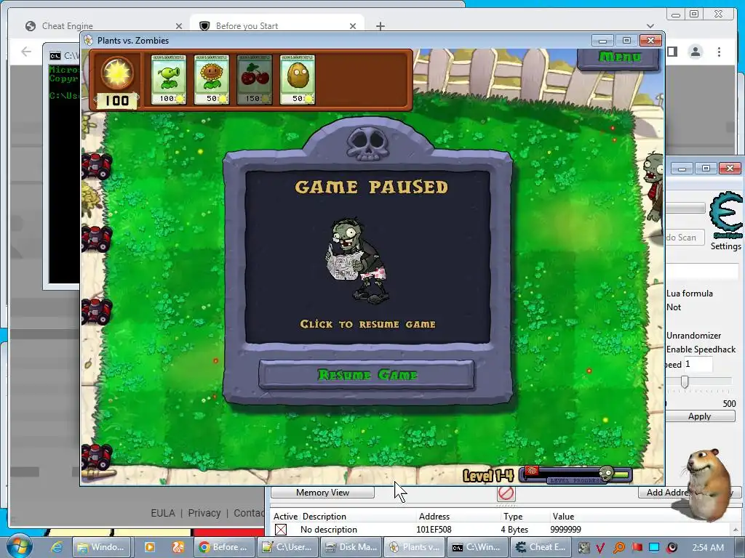Open the orange browser icon beside media player
Image resolution: width=745 pixels, height=558 pixels.
tap(178, 547)
